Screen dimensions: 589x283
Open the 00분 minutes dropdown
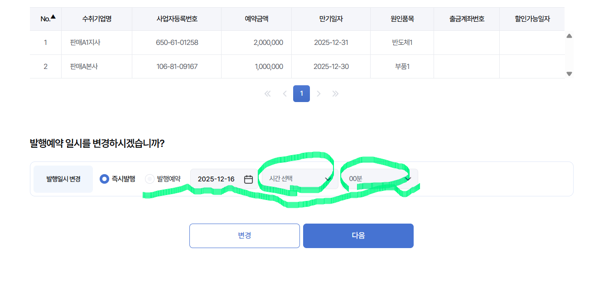[380, 179]
